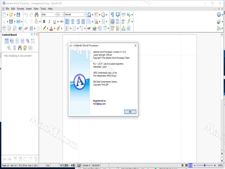
Task: Click Control Board blue circle settings icon
Action: click(x=32, y=34)
